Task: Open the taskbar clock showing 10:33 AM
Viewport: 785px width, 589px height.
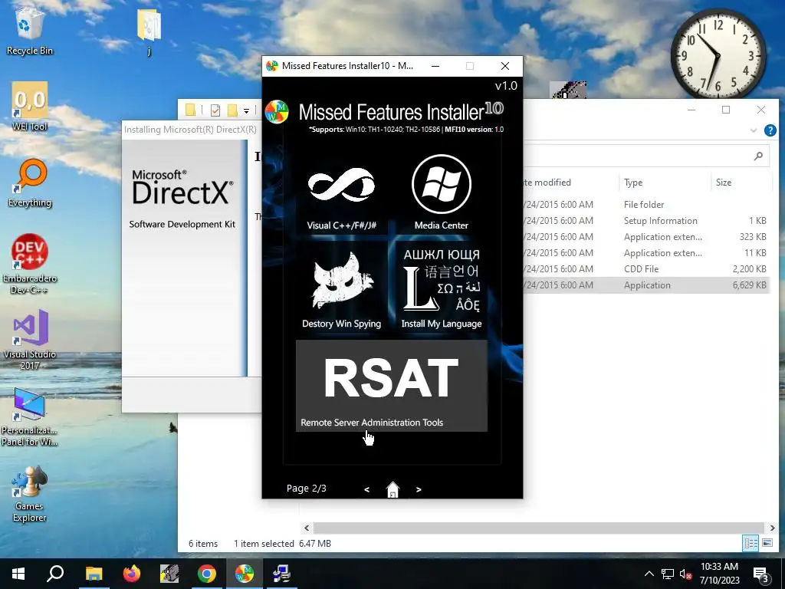Action: tap(719, 574)
